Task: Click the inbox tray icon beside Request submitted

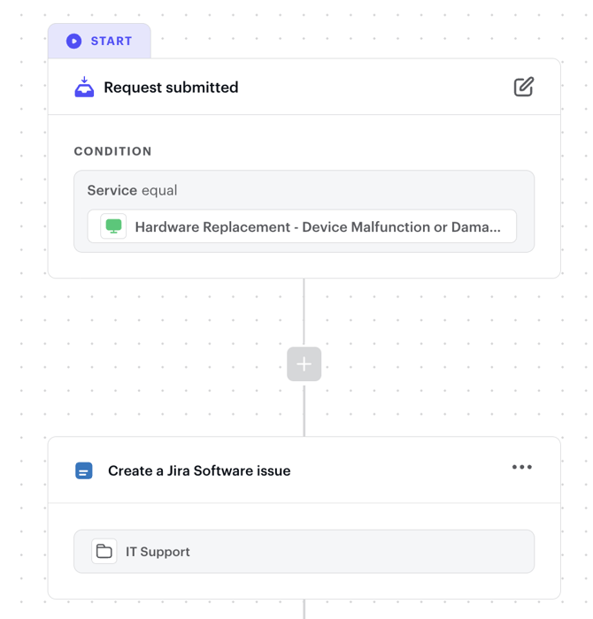Action: coord(84,88)
